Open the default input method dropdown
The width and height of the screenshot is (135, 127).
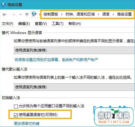click(x=74, y=87)
